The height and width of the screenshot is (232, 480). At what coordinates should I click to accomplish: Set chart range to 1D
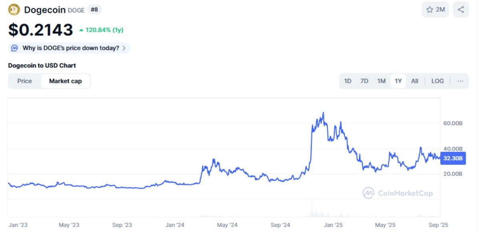click(348, 81)
